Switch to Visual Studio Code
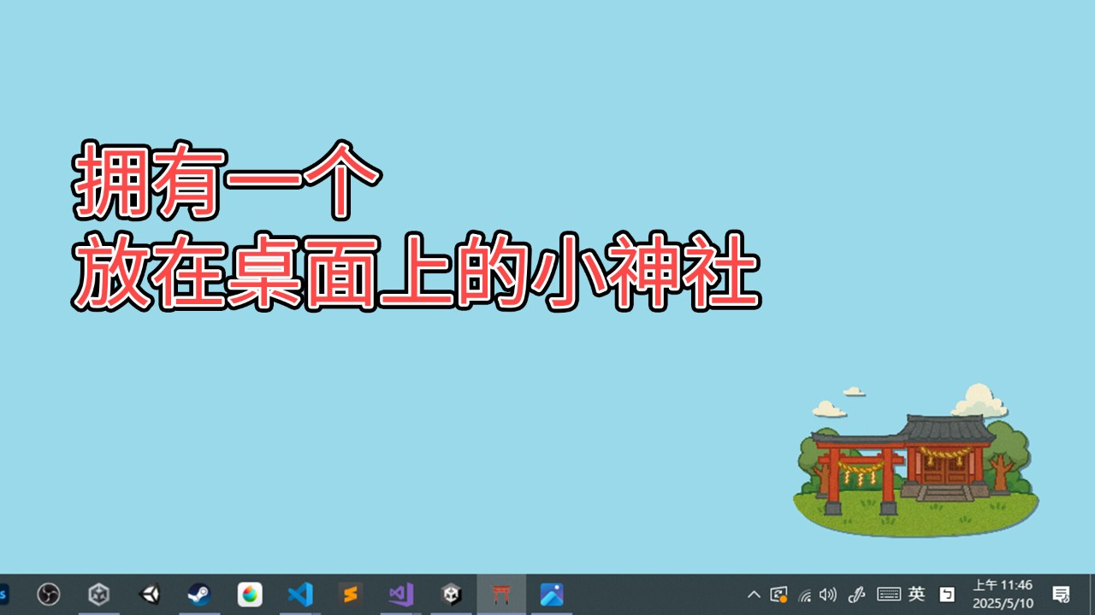Viewport: 1095px width, 615px height. tap(300, 594)
